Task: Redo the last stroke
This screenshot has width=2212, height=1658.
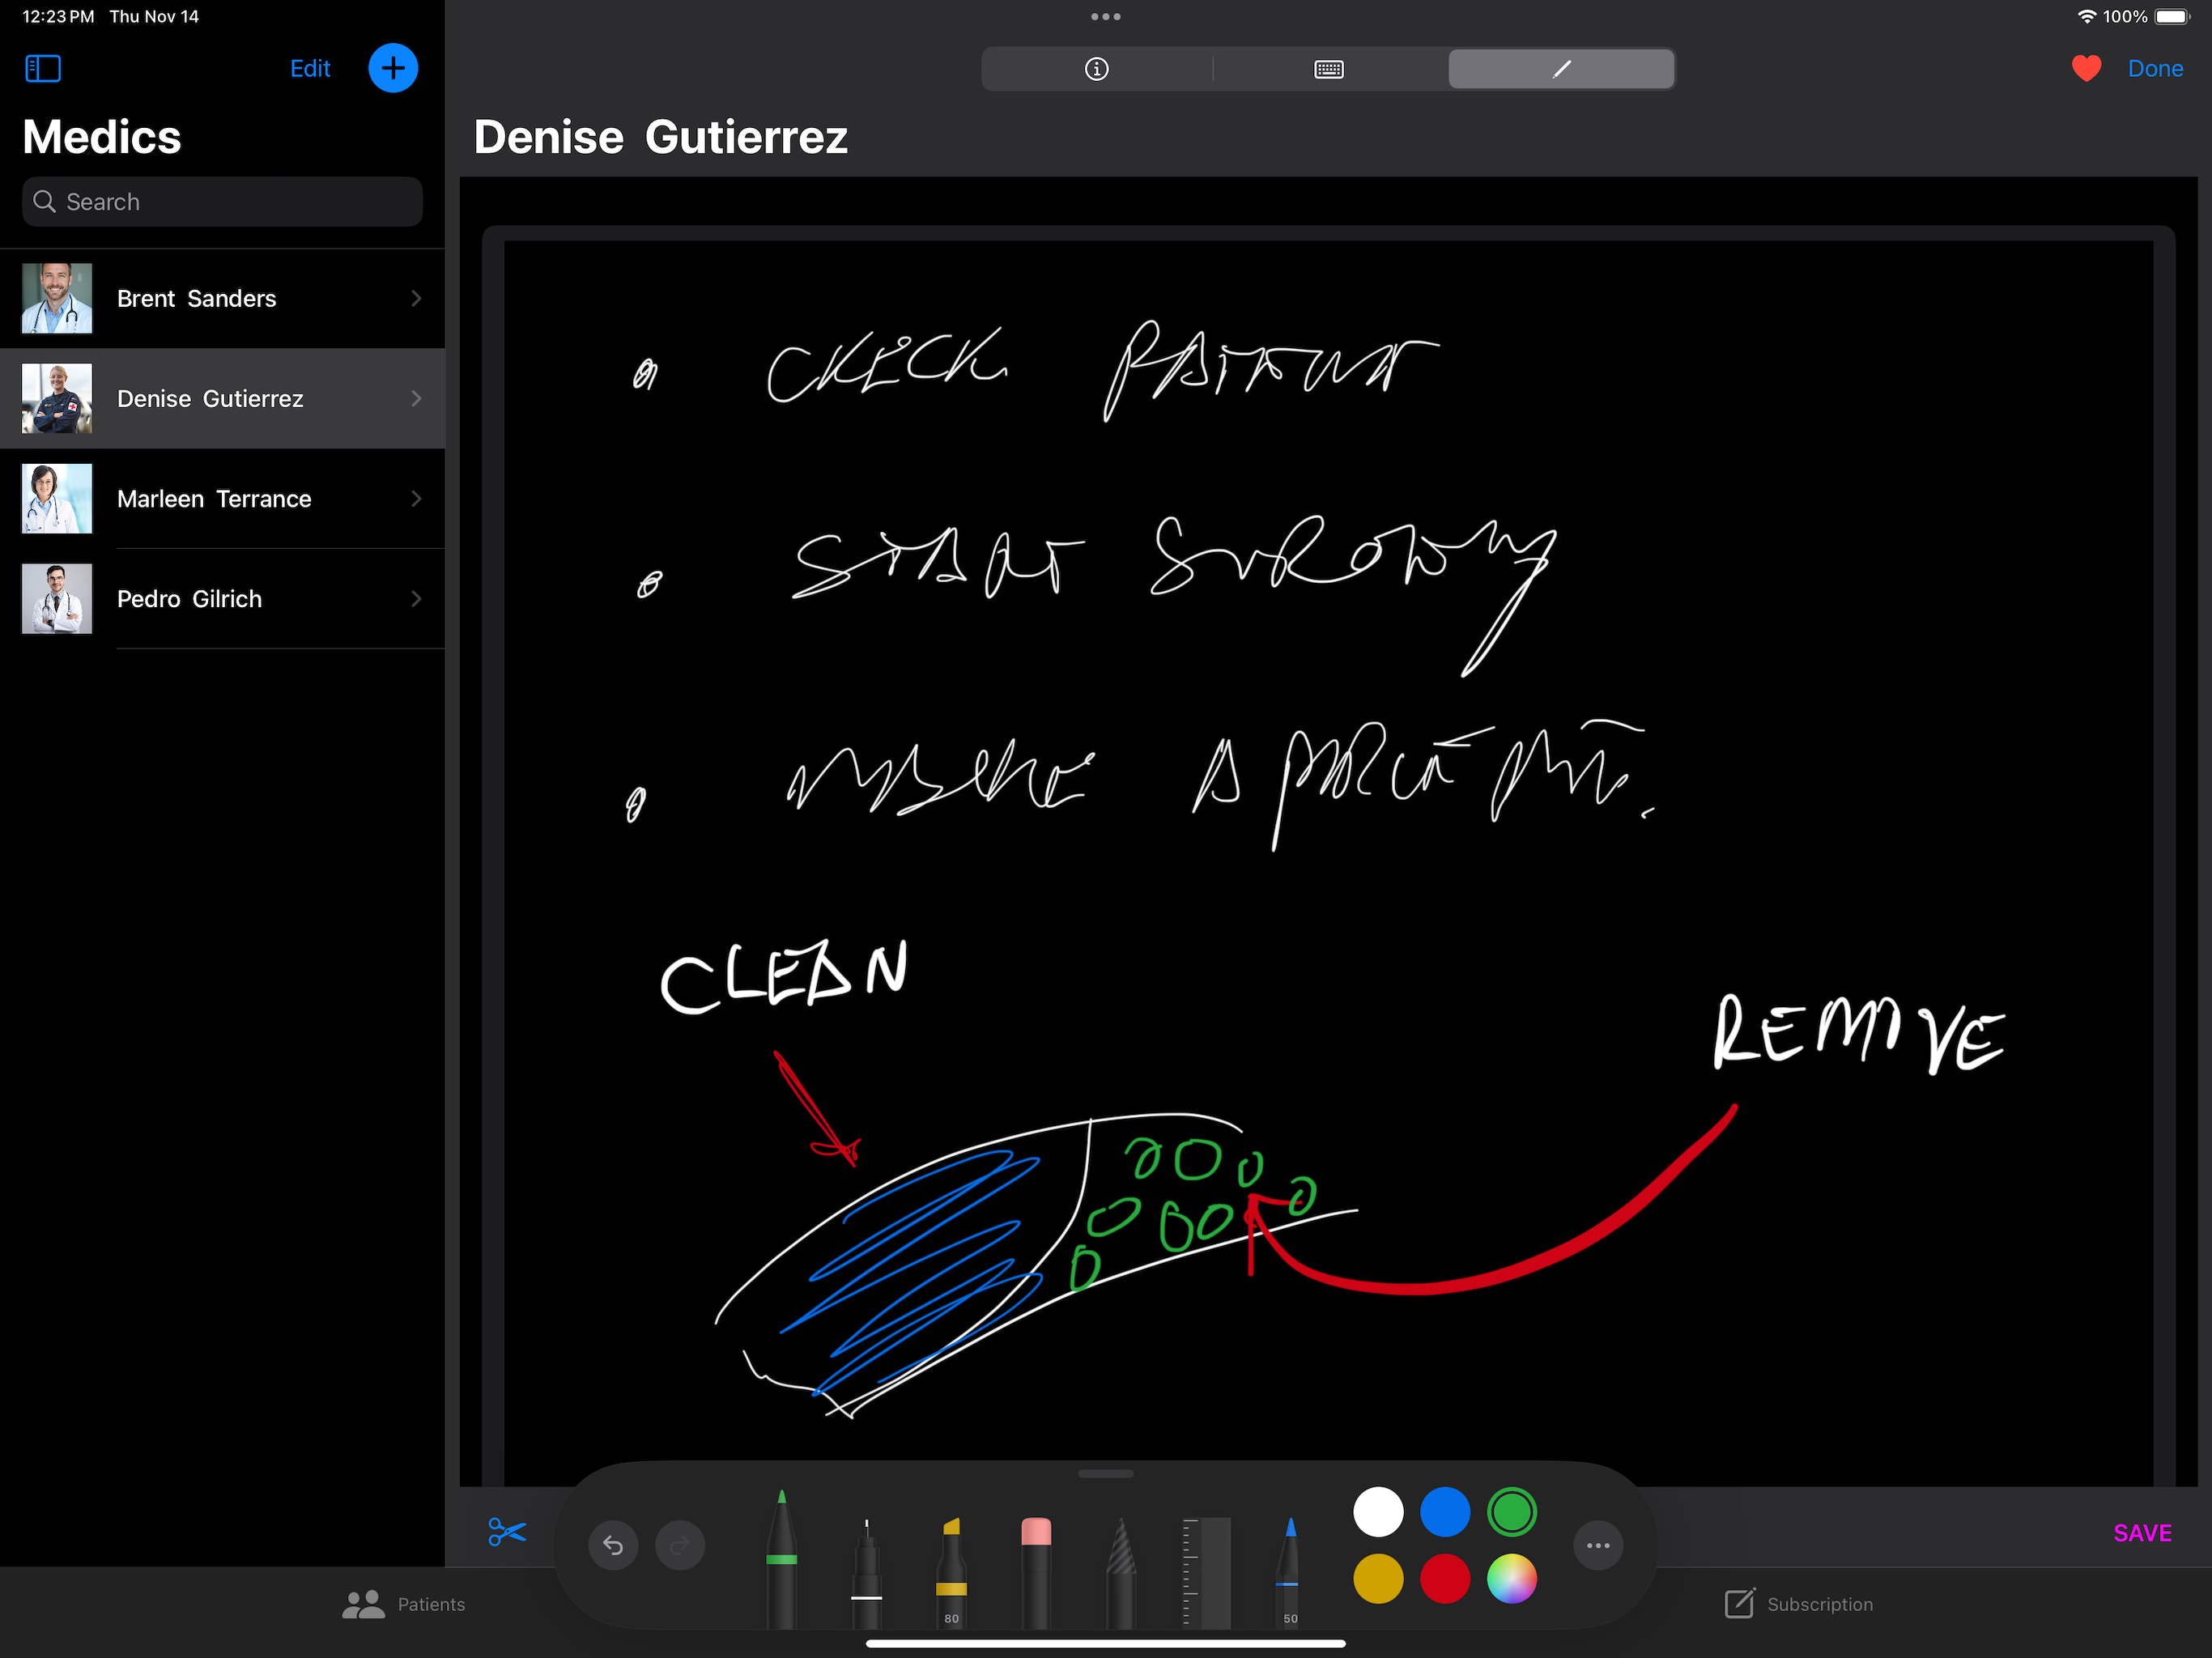Action: (680, 1546)
